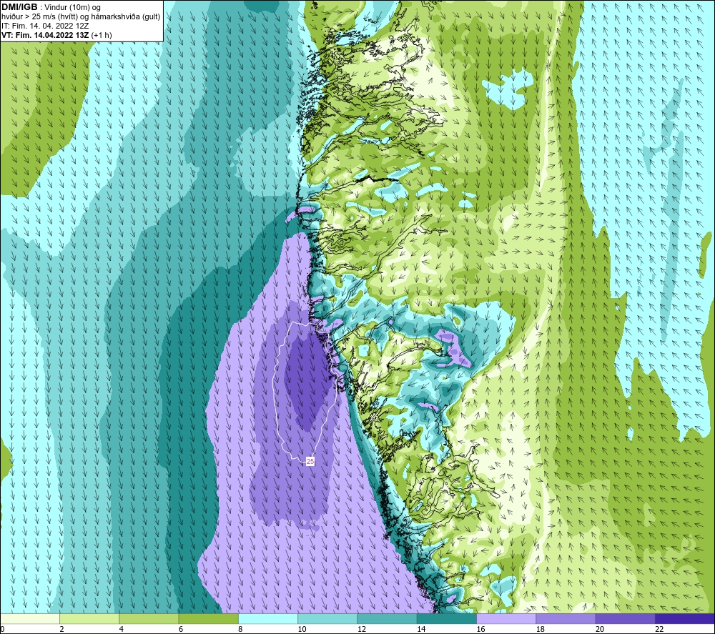715x634 pixels.
Task: Select the pale yellow 0–2 m/s colour swatch
Action: pos(30,618)
